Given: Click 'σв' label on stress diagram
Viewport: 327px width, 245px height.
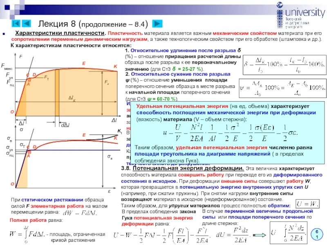Looking at the screenshot, I should coord(9,138).
